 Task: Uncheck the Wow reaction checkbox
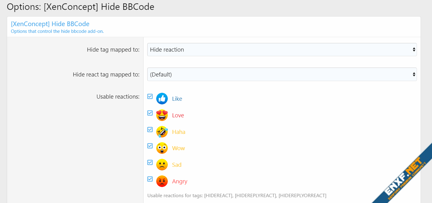(x=150, y=146)
